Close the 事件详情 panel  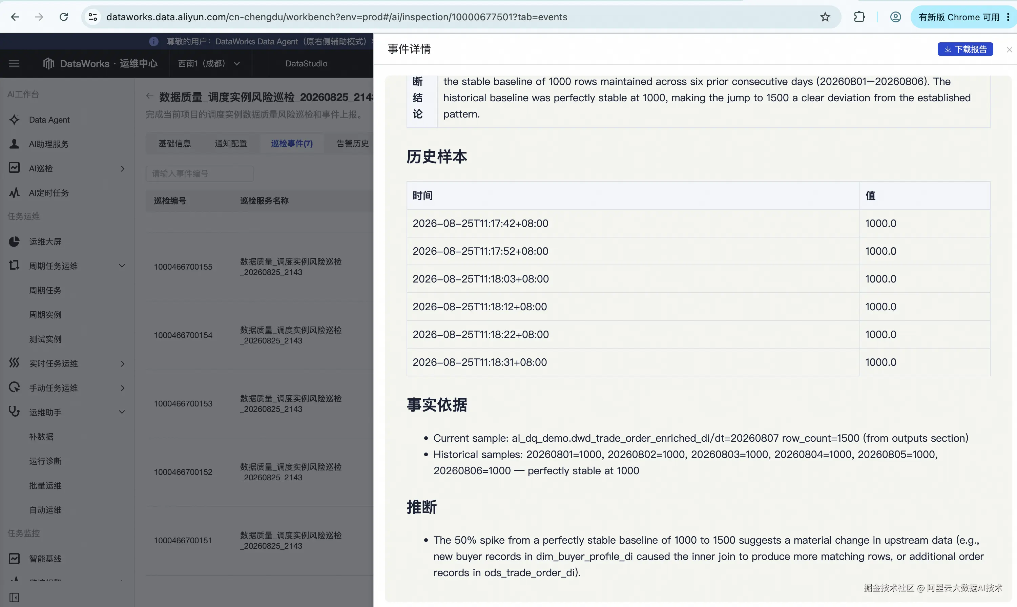pyautogui.click(x=1009, y=49)
